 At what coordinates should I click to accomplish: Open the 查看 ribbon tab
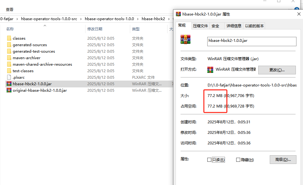pos(10,9)
